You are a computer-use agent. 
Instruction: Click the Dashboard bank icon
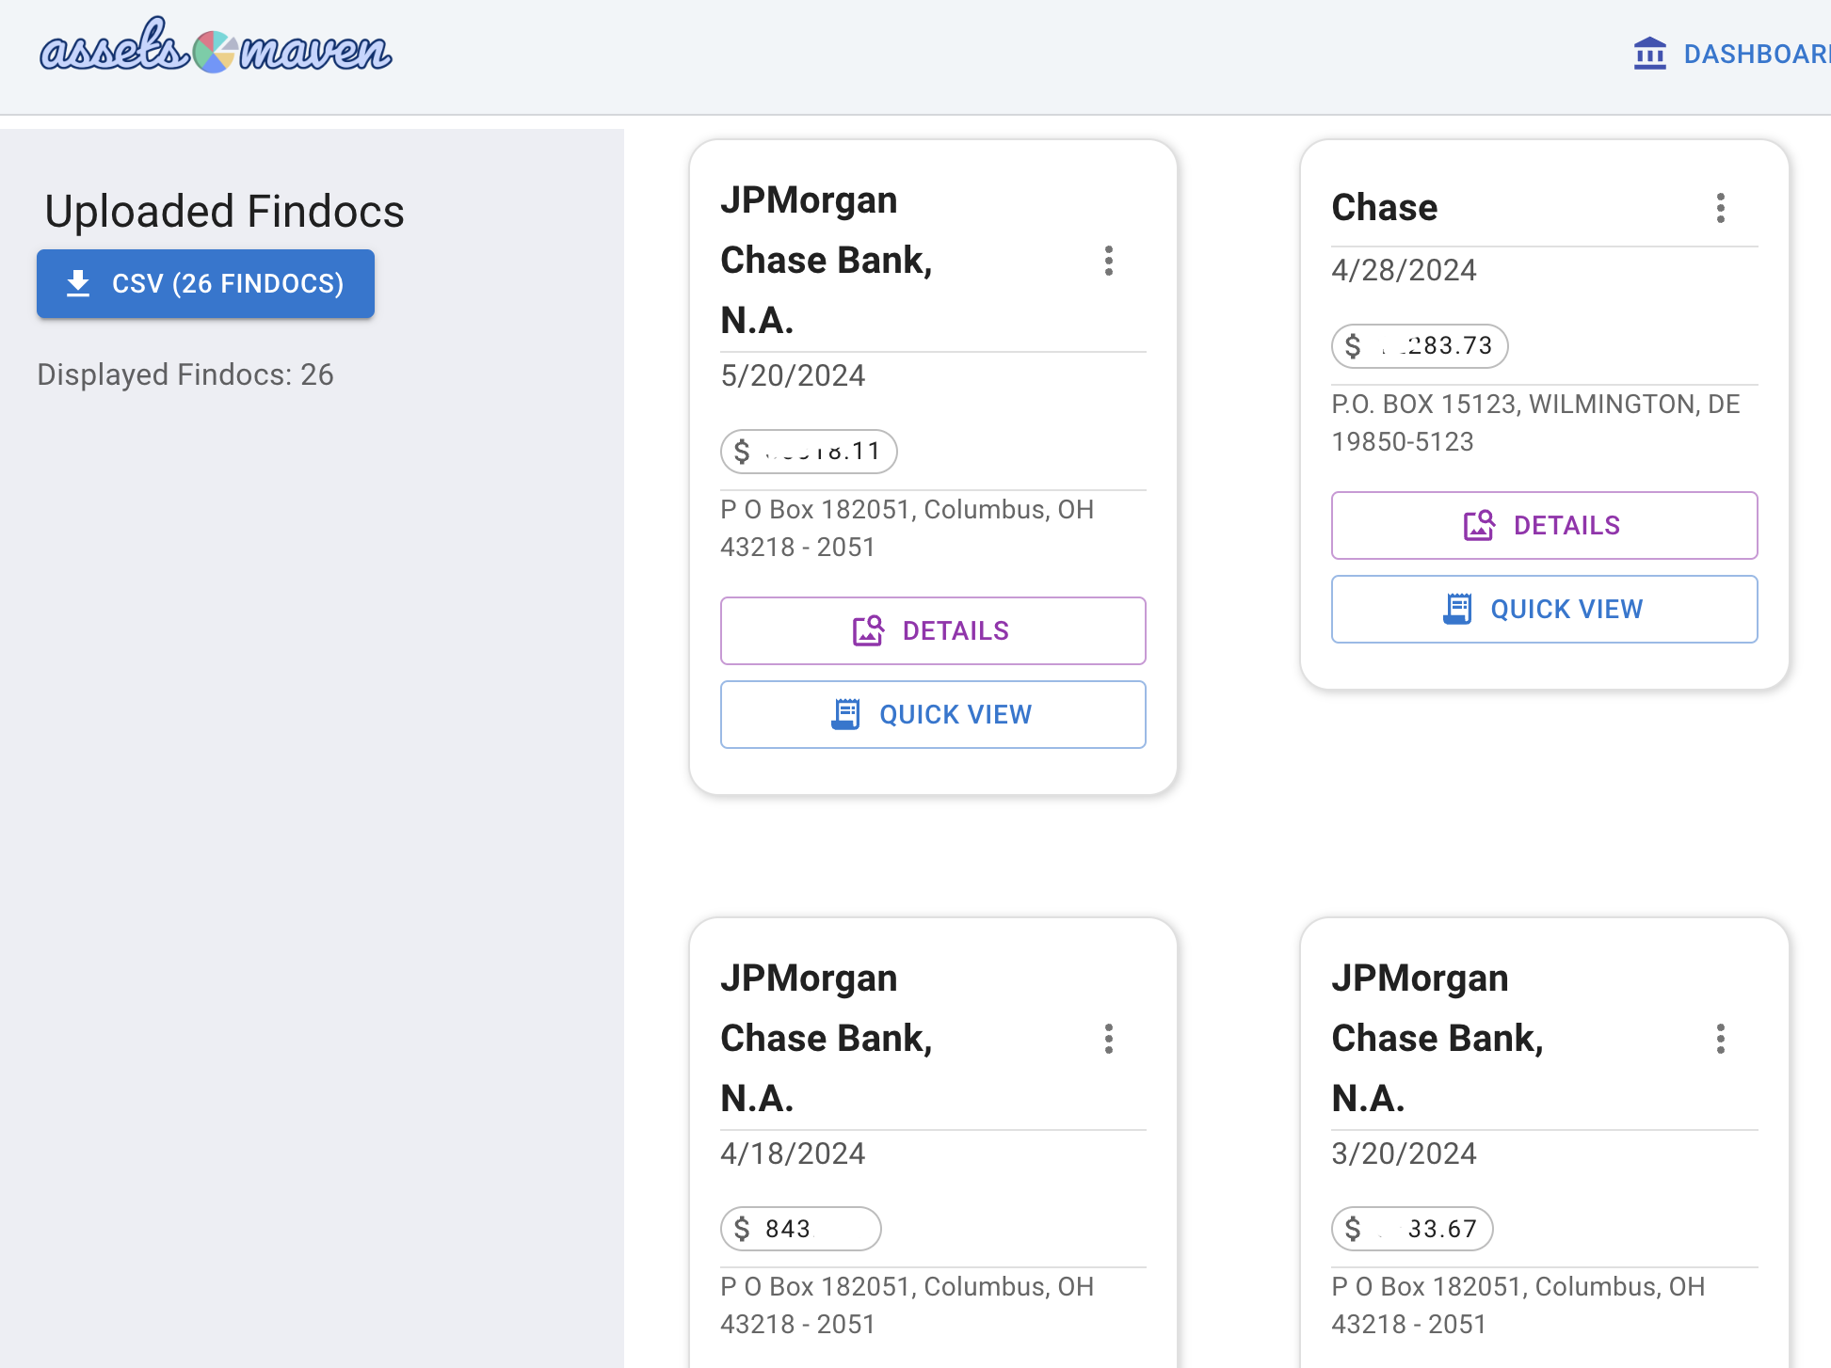[1649, 54]
